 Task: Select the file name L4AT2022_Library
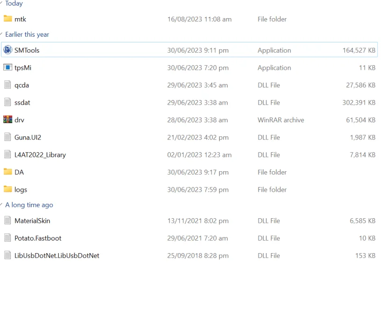pyautogui.click(x=40, y=155)
